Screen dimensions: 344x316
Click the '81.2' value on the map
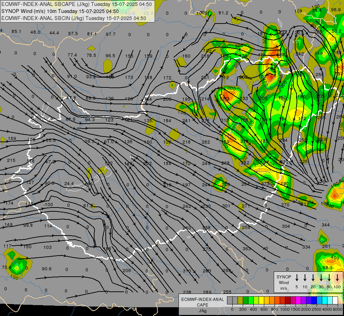[223, 13]
